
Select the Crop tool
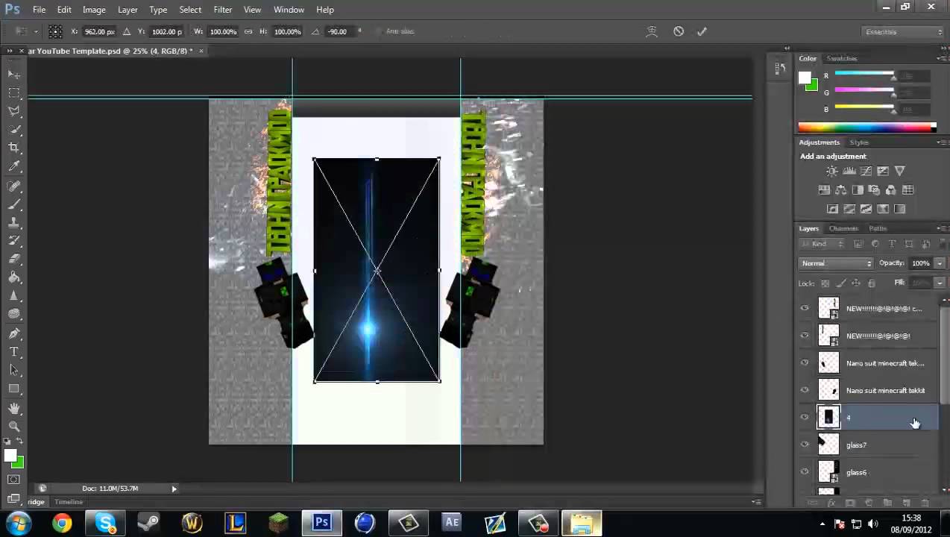click(14, 148)
